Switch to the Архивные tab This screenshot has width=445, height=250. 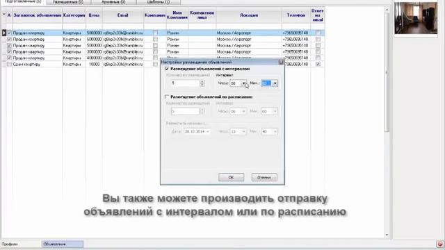click(x=113, y=1)
